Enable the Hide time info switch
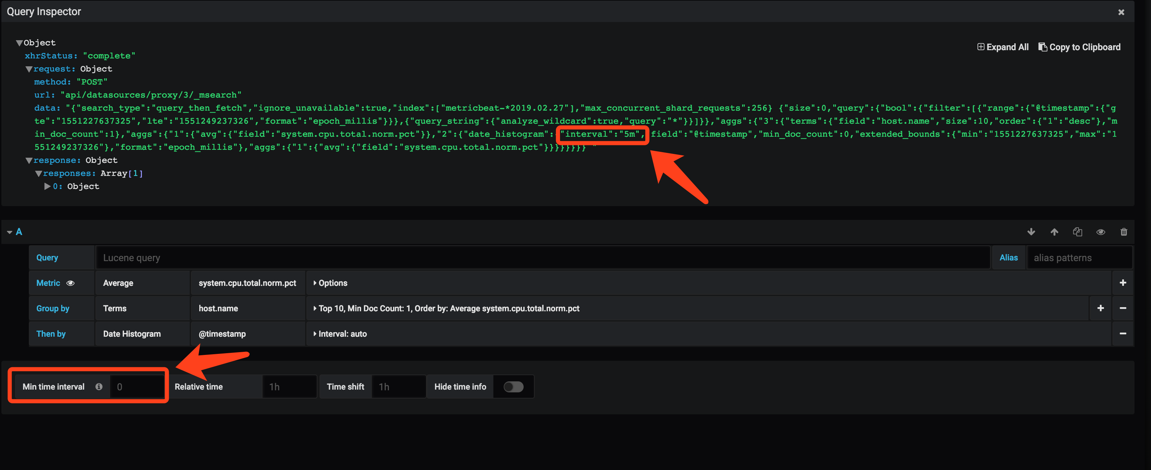This screenshot has height=470, width=1151. coord(513,387)
